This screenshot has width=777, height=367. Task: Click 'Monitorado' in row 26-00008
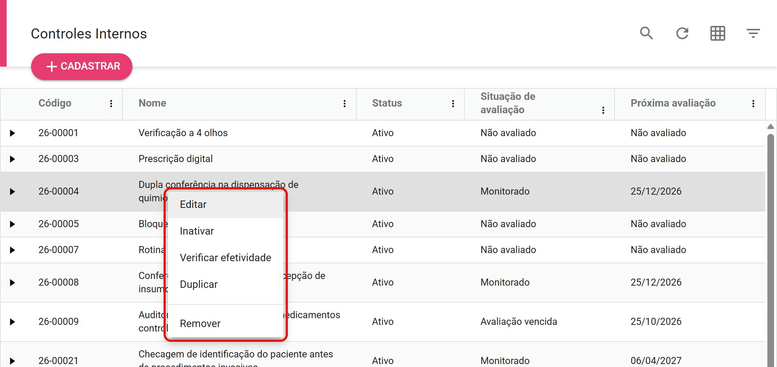click(x=505, y=283)
